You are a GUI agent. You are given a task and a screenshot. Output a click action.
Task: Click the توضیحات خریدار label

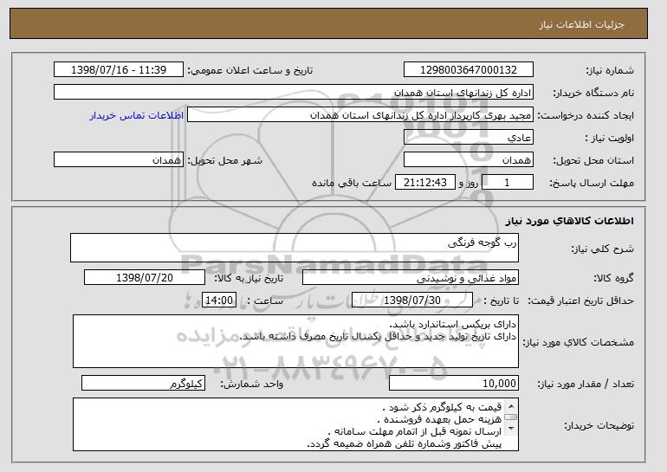click(599, 425)
